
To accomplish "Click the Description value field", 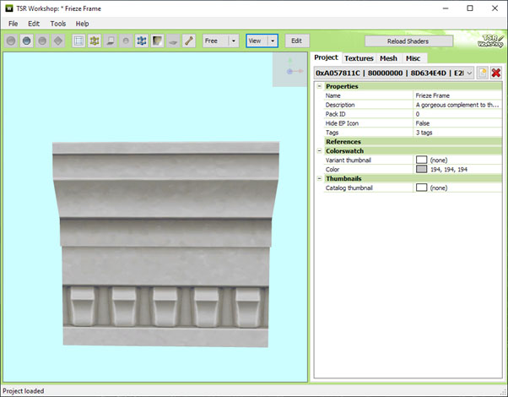I will point(457,105).
